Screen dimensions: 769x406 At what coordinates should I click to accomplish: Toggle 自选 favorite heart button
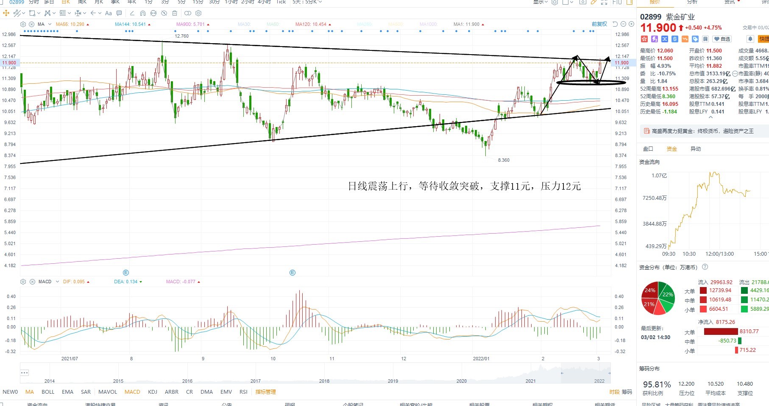coord(722,39)
